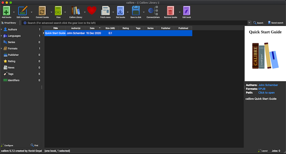Click the EPUB format link

[262, 89]
